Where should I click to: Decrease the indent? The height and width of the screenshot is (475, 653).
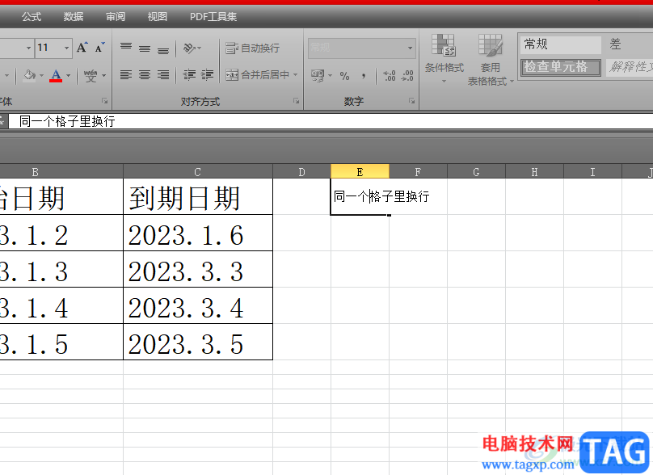click(189, 75)
